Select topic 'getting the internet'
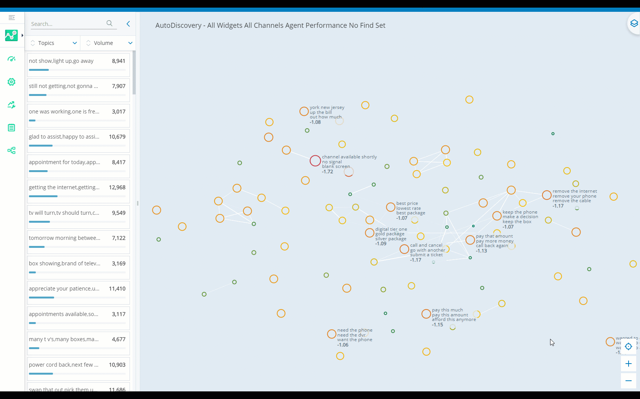640x399 pixels. click(x=78, y=192)
